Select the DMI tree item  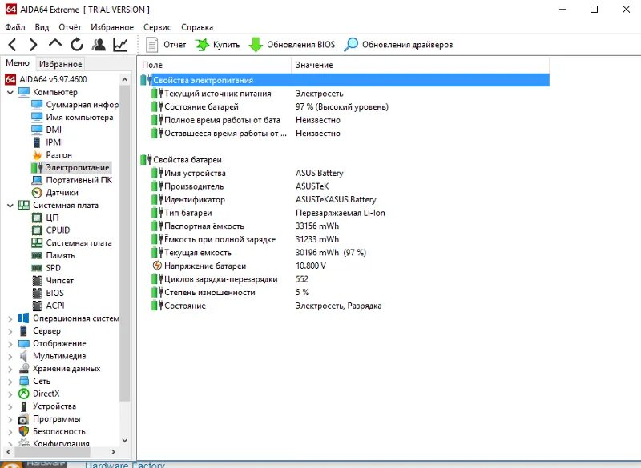click(x=46, y=130)
